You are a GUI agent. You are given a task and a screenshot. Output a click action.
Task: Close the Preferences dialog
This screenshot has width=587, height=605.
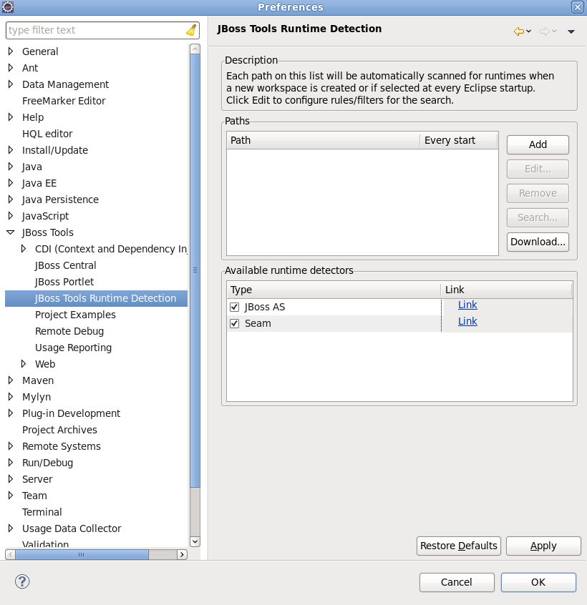pos(578,7)
